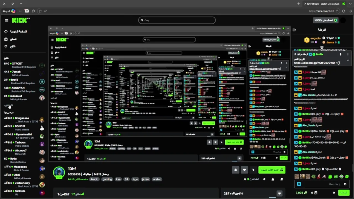Open browser more options ellipsis
The image size is (354, 199).
[x=20, y=11]
